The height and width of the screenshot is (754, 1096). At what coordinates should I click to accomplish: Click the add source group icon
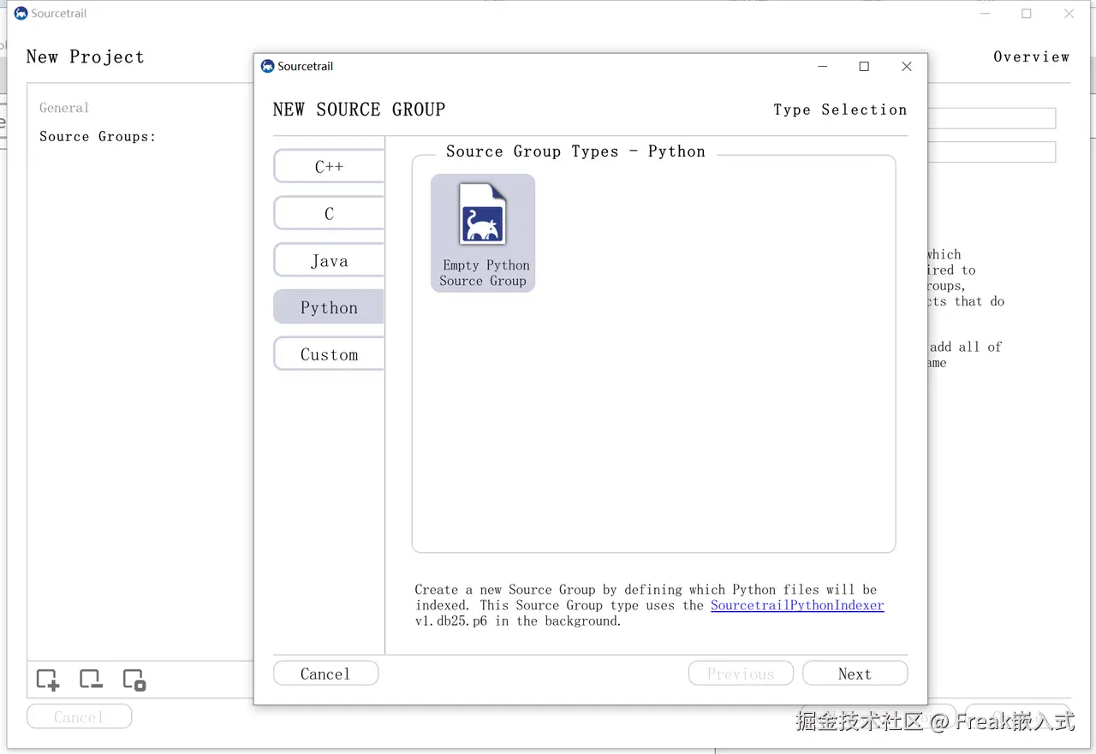(48, 680)
